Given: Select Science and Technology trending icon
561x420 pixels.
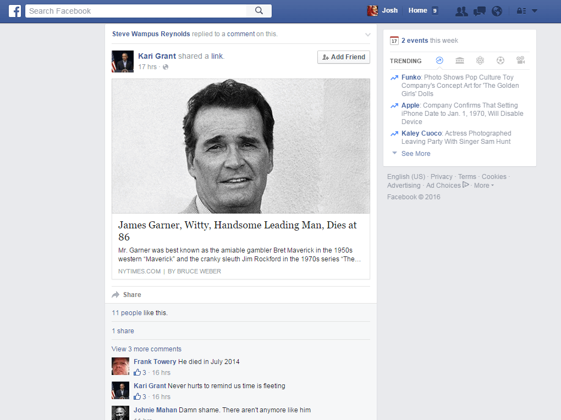Looking at the screenshot, I should pyautogui.click(x=480, y=60).
